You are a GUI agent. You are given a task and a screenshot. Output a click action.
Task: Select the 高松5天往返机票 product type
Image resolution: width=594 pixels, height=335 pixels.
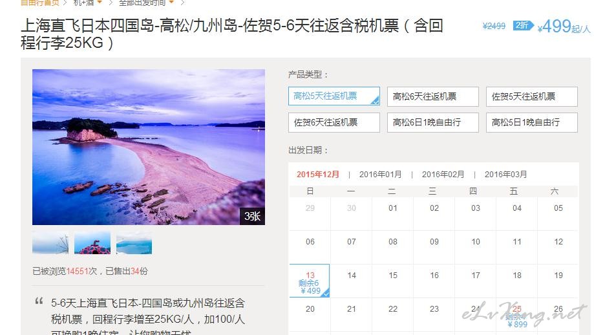(334, 96)
